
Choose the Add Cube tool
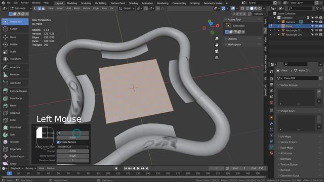tap(15, 83)
